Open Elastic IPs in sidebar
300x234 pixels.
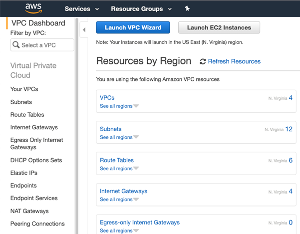(24, 173)
